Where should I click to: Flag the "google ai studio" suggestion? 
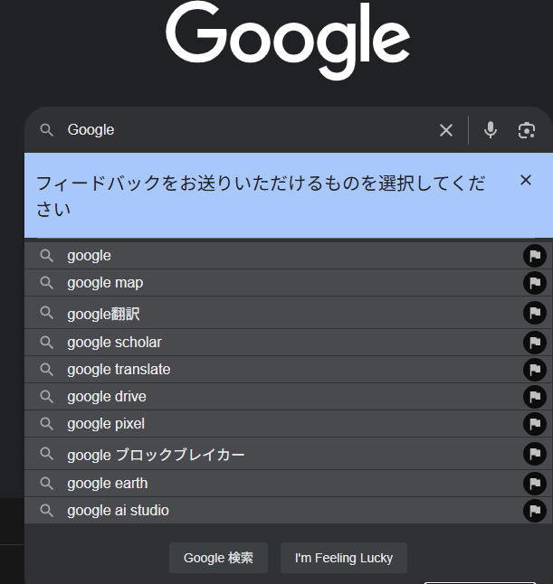click(x=535, y=511)
